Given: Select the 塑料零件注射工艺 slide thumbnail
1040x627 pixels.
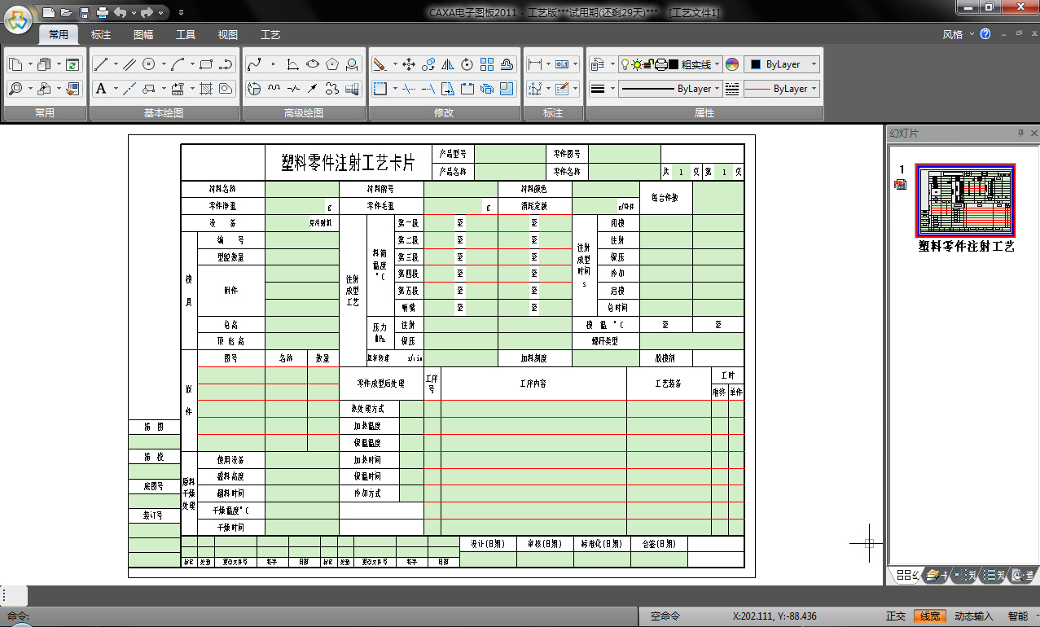Looking at the screenshot, I should 966,199.
